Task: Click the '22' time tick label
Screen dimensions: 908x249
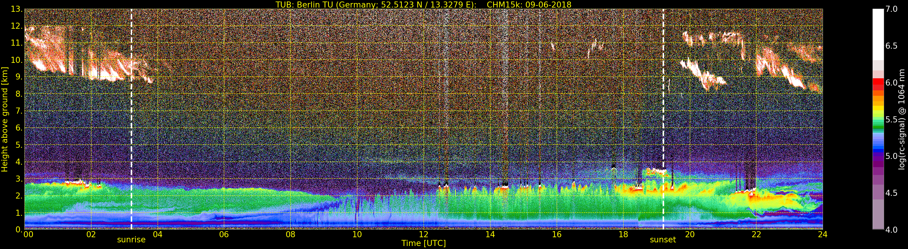Action: point(756,234)
